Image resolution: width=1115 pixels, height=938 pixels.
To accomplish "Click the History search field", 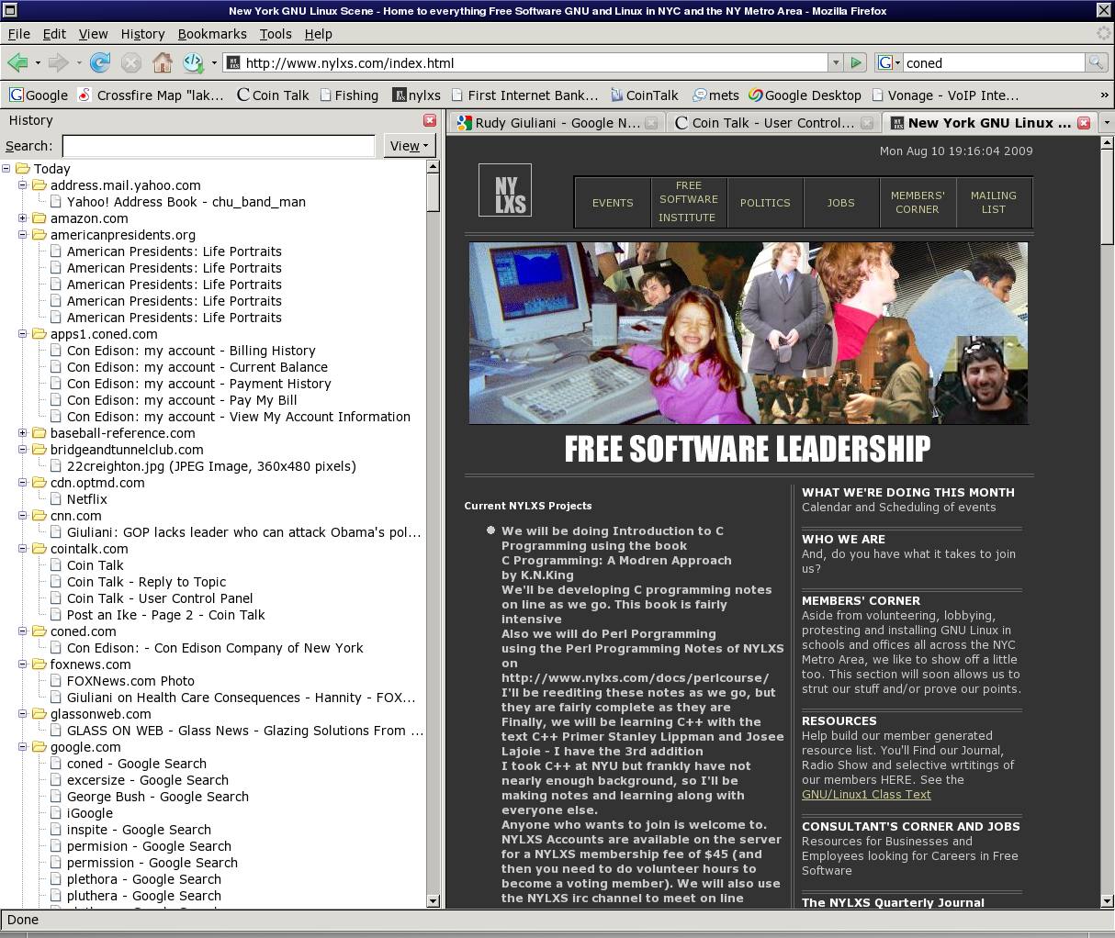I will coord(219,146).
